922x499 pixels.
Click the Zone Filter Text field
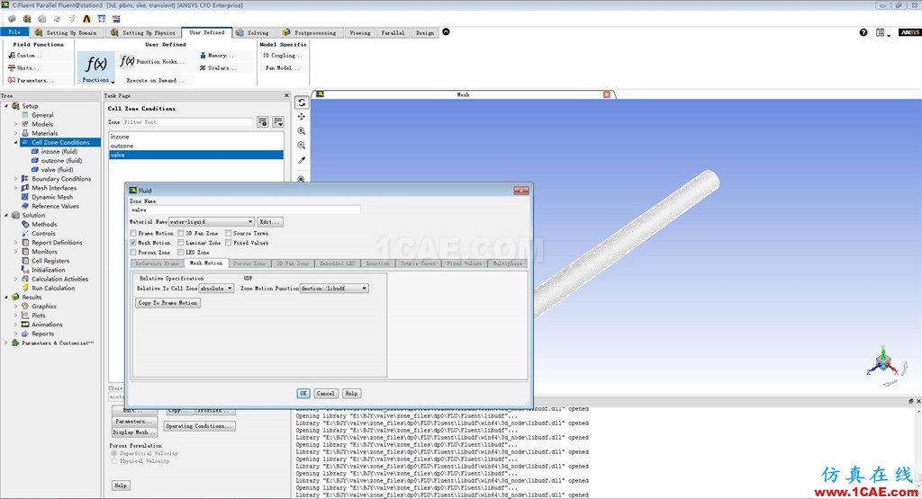187,122
